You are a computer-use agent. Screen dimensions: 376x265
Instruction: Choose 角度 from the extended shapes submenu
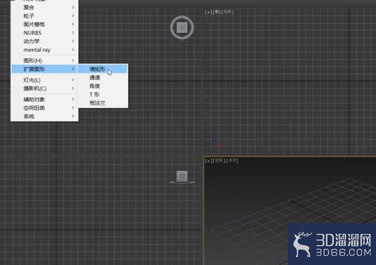[102, 86]
